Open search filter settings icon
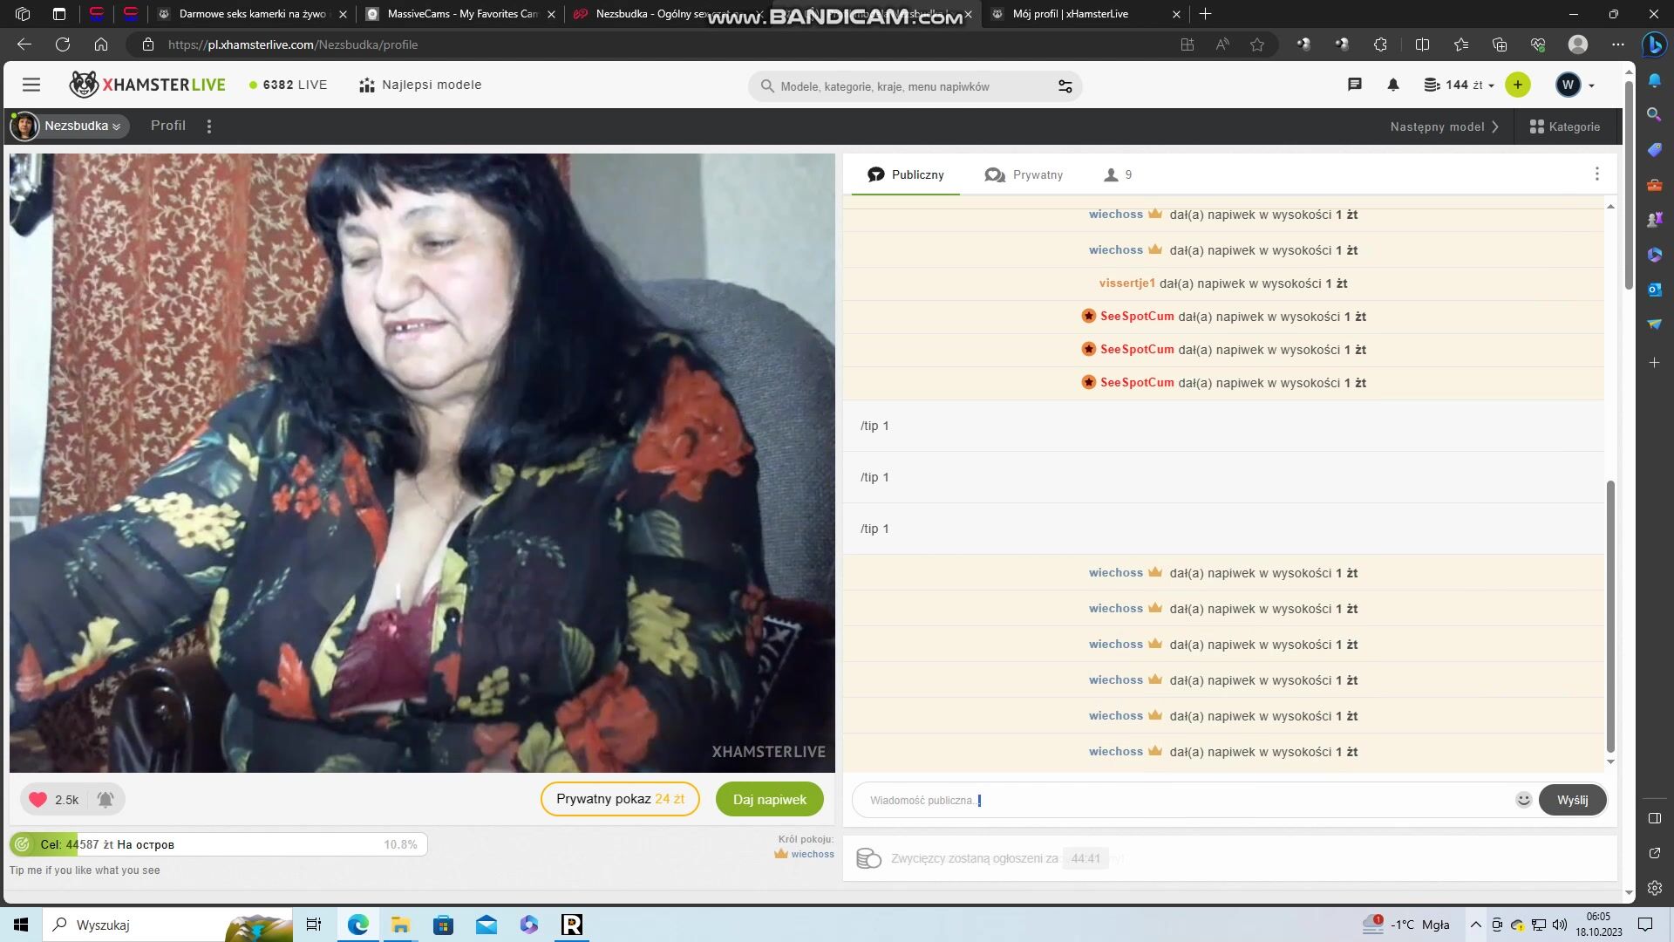The width and height of the screenshot is (1674, 942). point(1065,86)
